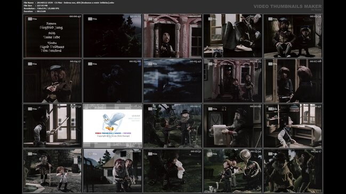Click the File Name line in the header
Viewport: 346px width, 194px height.
[x=69, y=3]
